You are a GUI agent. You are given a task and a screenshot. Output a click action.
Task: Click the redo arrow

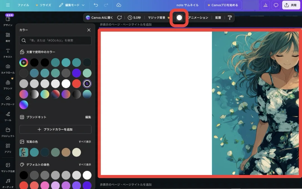(x=106, y=5)
